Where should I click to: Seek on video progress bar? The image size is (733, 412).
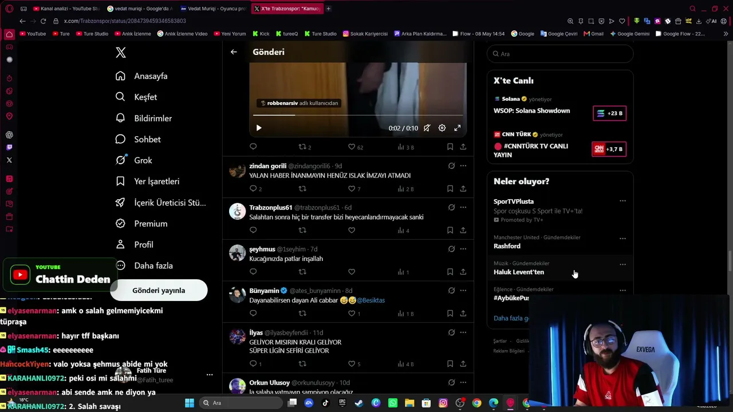(x=358, y=115)
